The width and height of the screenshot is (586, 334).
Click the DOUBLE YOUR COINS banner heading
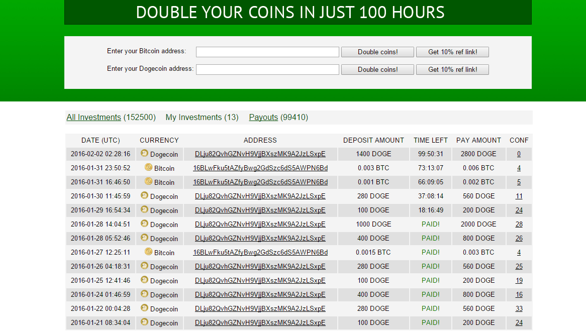pyautogui.click(x=290, y=13)
